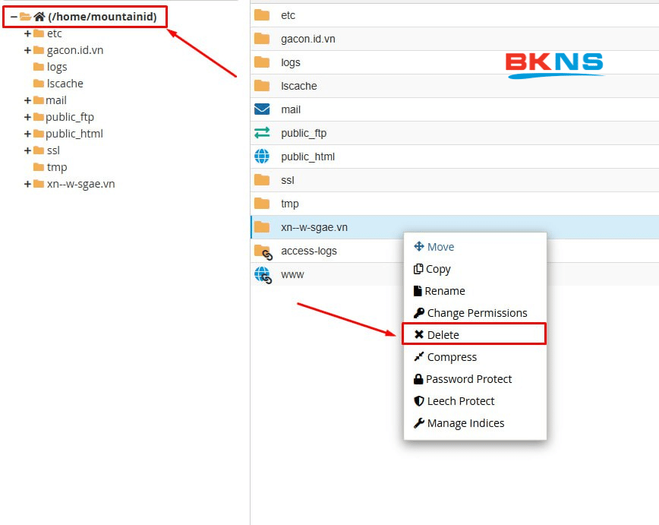
Task: Click the www globe link icon
Action: coord(263,274)
